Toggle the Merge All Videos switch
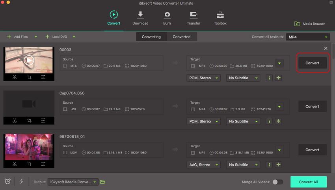 tap(277, 182)
